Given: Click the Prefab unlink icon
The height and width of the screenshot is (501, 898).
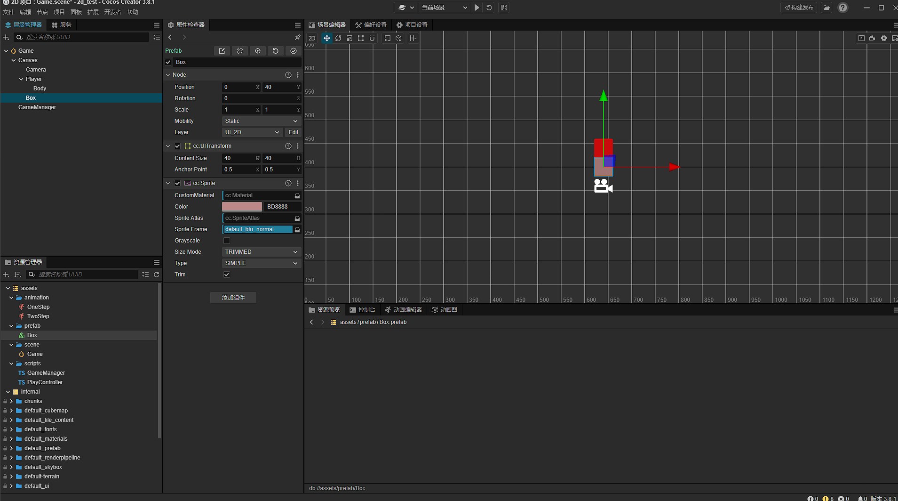Looking at the screenshot, I should 240,51.
